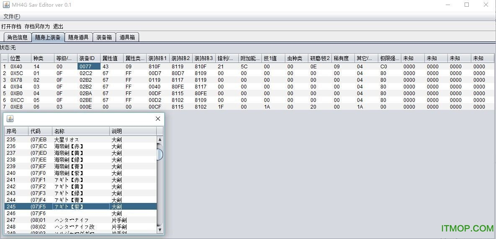Screen dimensions: 496x239
Task: Select row 246 with code (07)F6
Action: [x=80, y=213]
